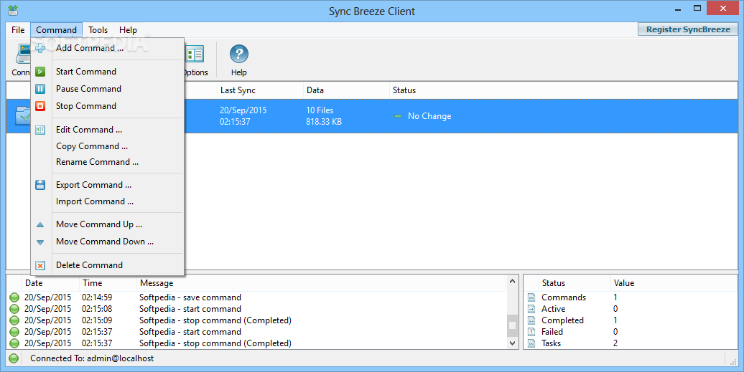Click the Sync Breeze app icon in title bar

coord(13,11)
